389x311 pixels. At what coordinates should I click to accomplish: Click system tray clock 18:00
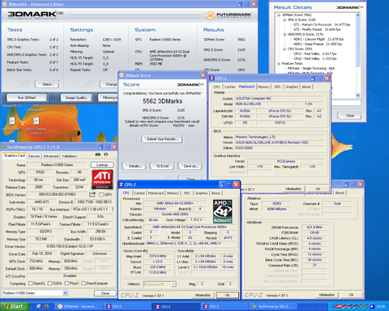coord(380,306)
